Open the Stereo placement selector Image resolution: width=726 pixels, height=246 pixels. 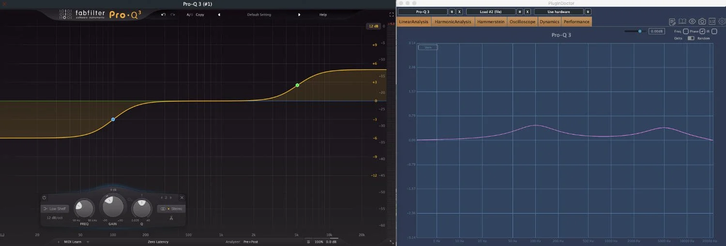[x=171, y=209]
